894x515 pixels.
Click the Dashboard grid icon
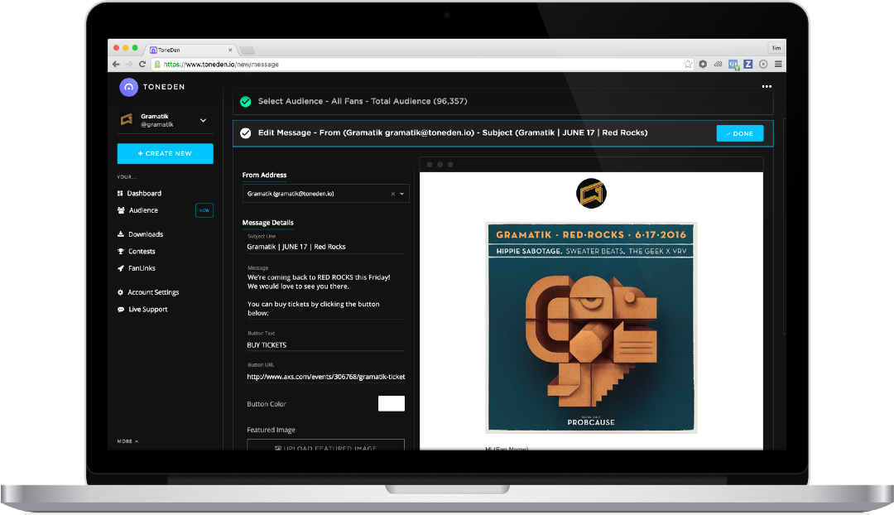pyautogui.click(x=120, y=194)
